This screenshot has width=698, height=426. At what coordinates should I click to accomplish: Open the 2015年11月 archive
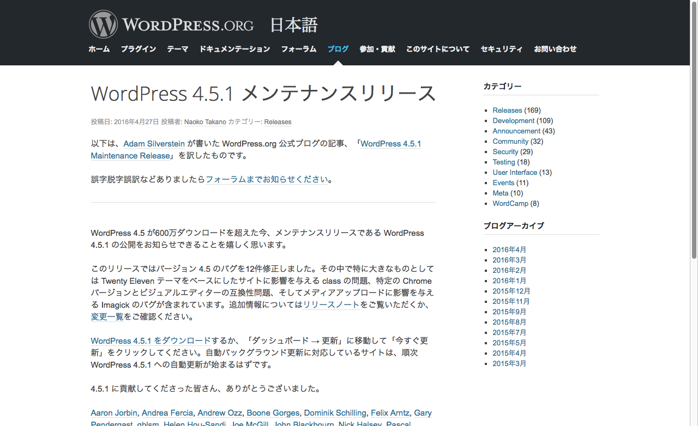coord(512,301)
